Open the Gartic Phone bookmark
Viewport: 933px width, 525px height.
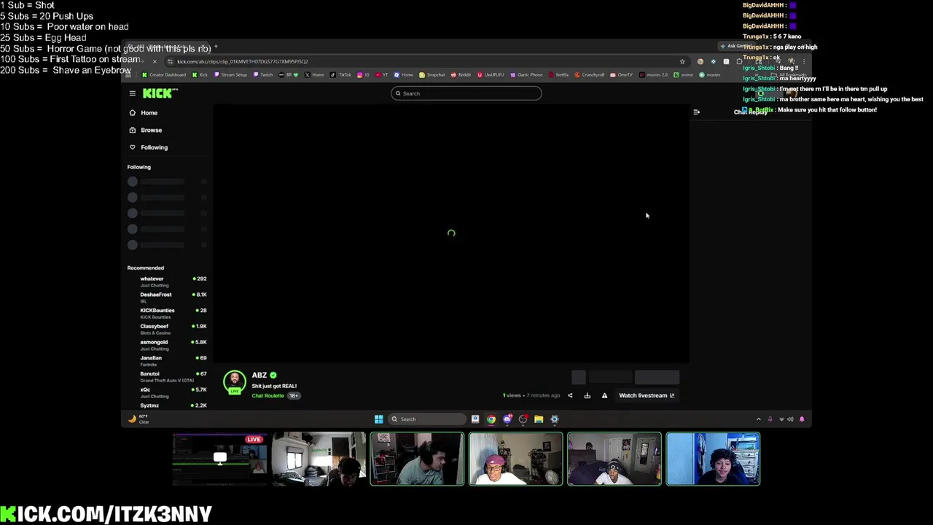[527, 74]
